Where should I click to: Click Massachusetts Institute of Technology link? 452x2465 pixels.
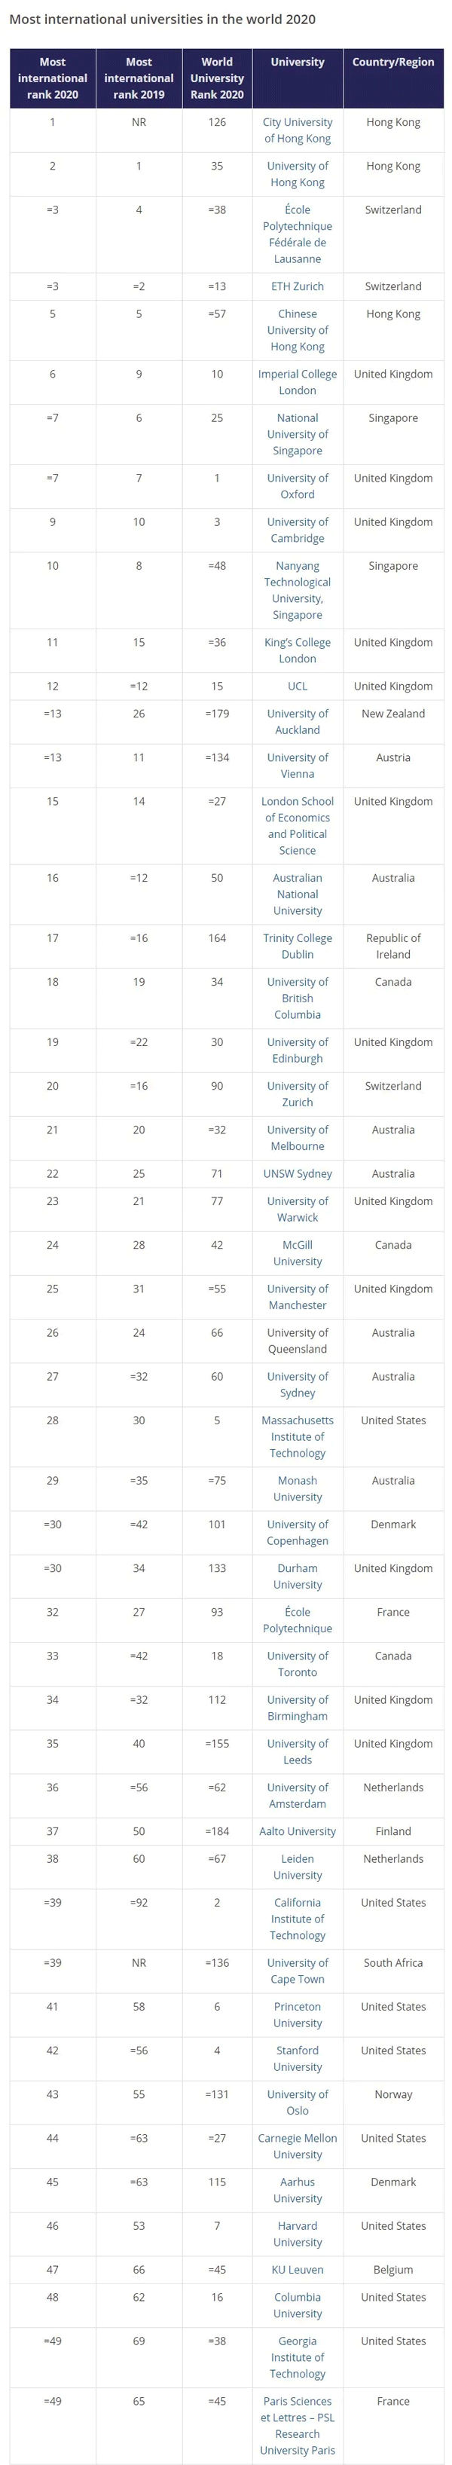click(298, 1436)
